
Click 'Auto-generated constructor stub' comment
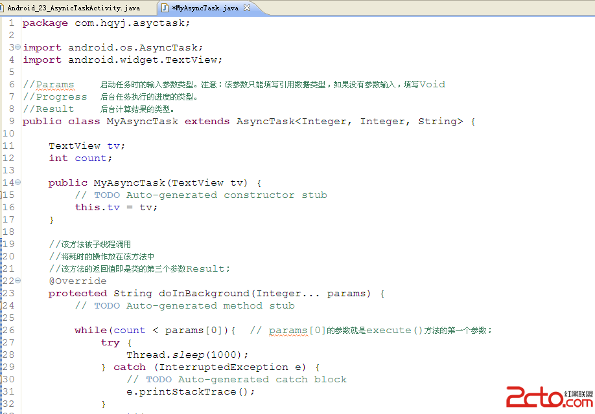pos(227,195)
